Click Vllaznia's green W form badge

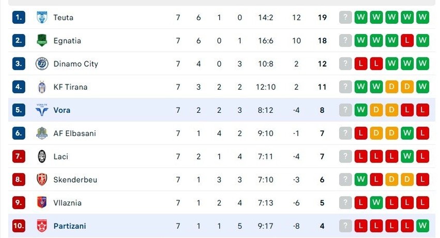376,203
